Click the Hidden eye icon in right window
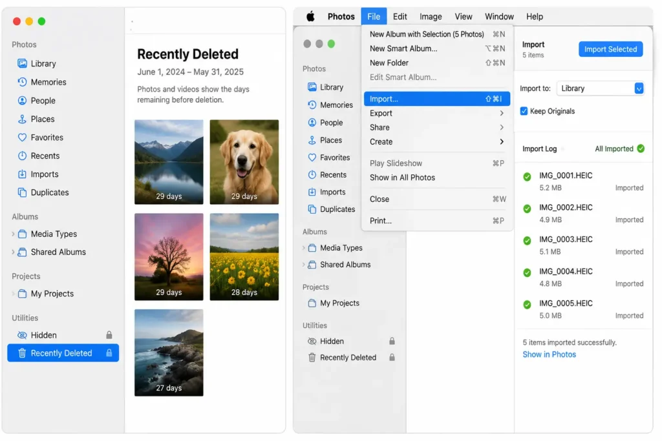 coord(312,341)
